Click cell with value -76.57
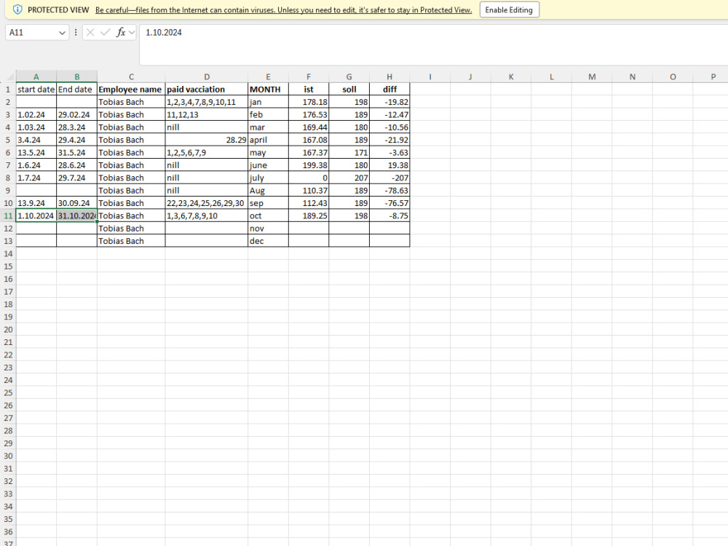The height and width of the screenshot is (546, 728). coord(389,203)
